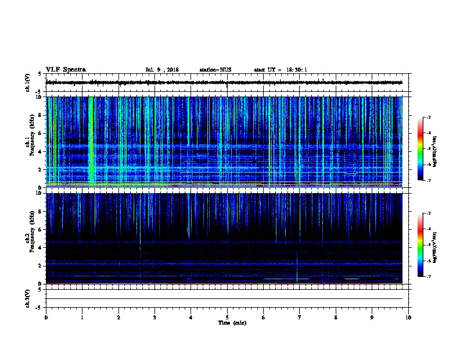
Task: Click the "Time (min)" x-axis label
Action: click(232, 323)
